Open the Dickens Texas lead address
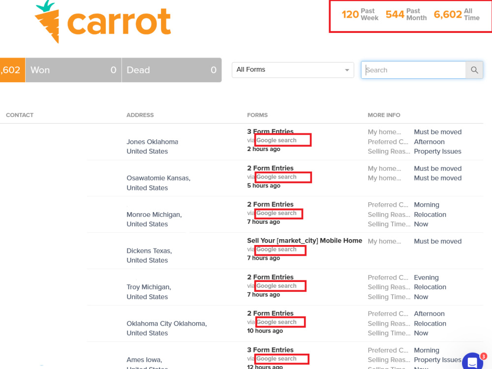This screenshot has height=369, width=492. click(x=149, y=255)
